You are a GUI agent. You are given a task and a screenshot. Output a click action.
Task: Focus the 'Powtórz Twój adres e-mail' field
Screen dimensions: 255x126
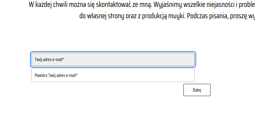pyautogui.click(x=113, y=75)
